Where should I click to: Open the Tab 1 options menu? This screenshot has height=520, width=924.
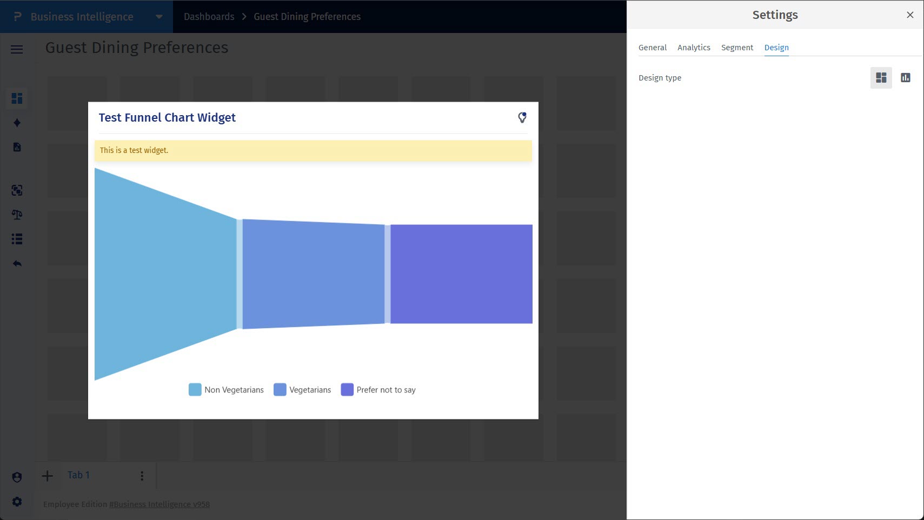[142, 475]
